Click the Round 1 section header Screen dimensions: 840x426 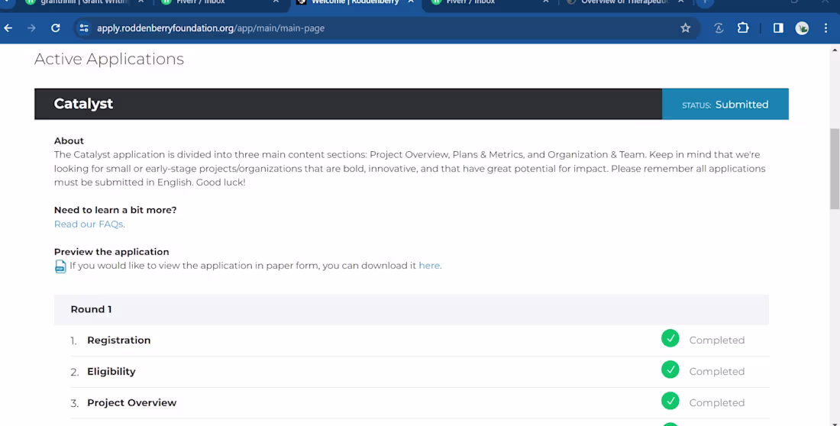[412, 309]
